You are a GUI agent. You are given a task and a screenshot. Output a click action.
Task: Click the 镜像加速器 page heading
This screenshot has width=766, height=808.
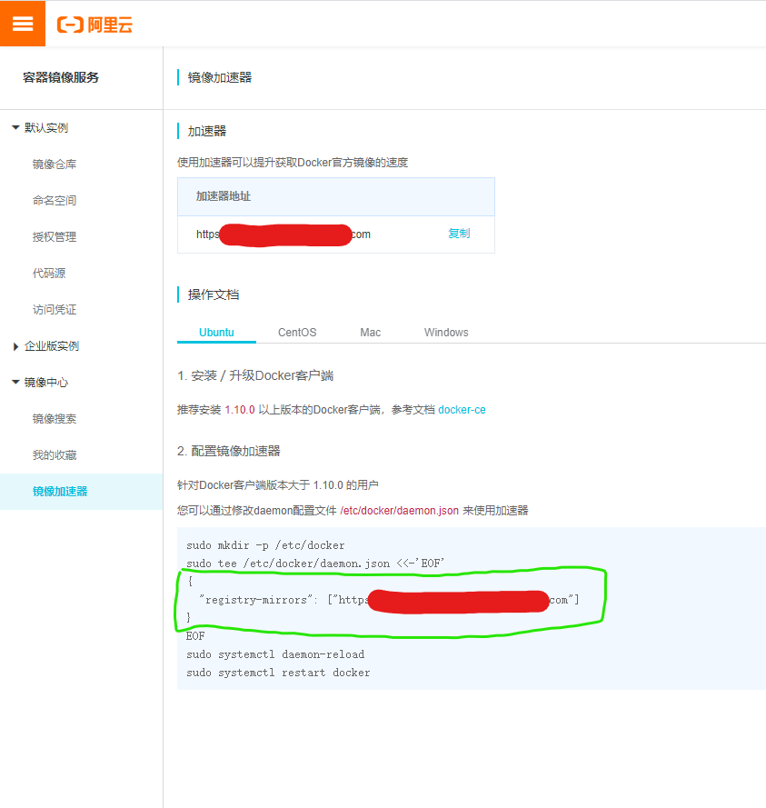[x=220, y=77]
